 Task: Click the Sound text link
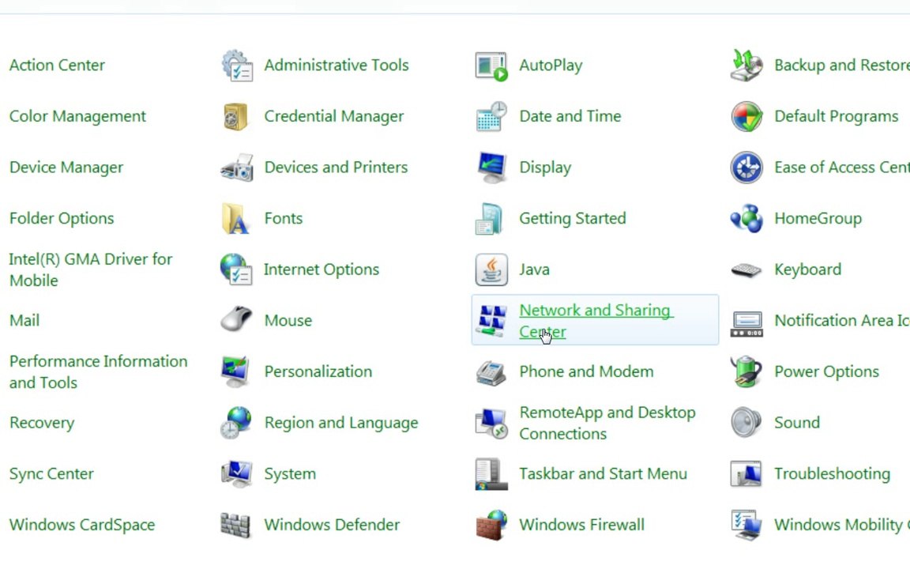coord(797,423)
